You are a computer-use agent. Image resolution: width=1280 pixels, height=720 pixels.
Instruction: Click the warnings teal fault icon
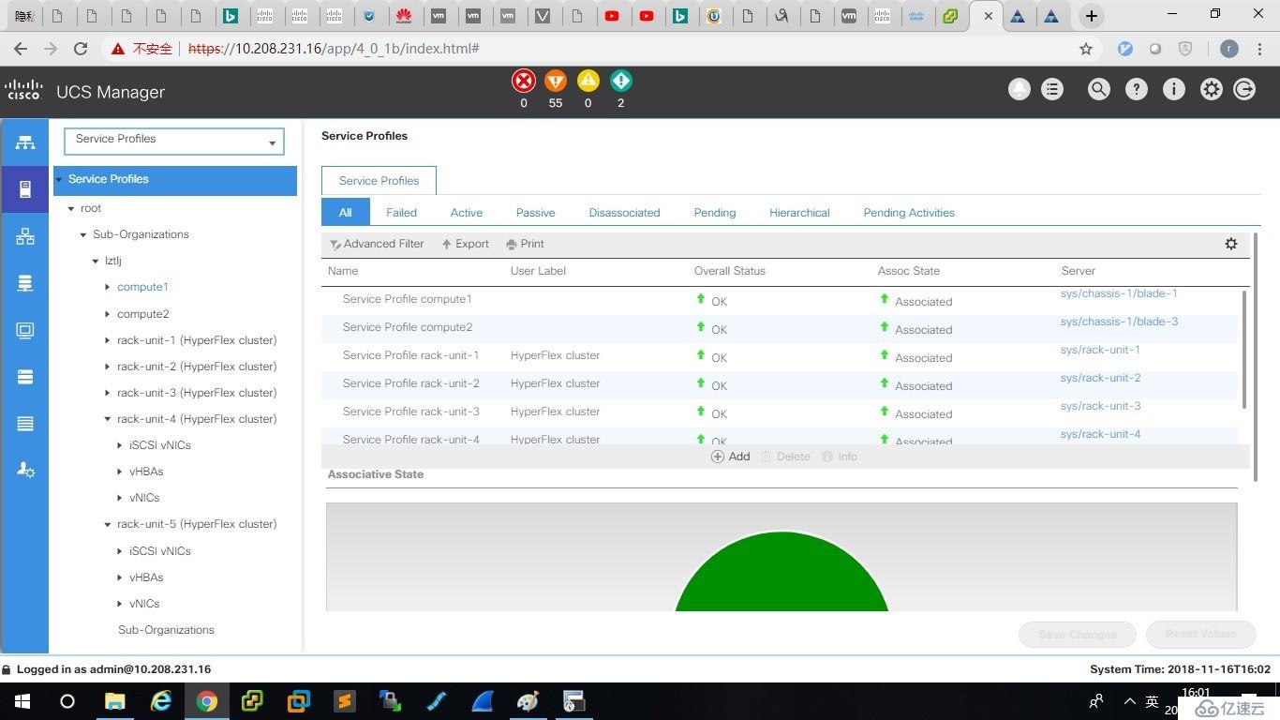[620, 81]
